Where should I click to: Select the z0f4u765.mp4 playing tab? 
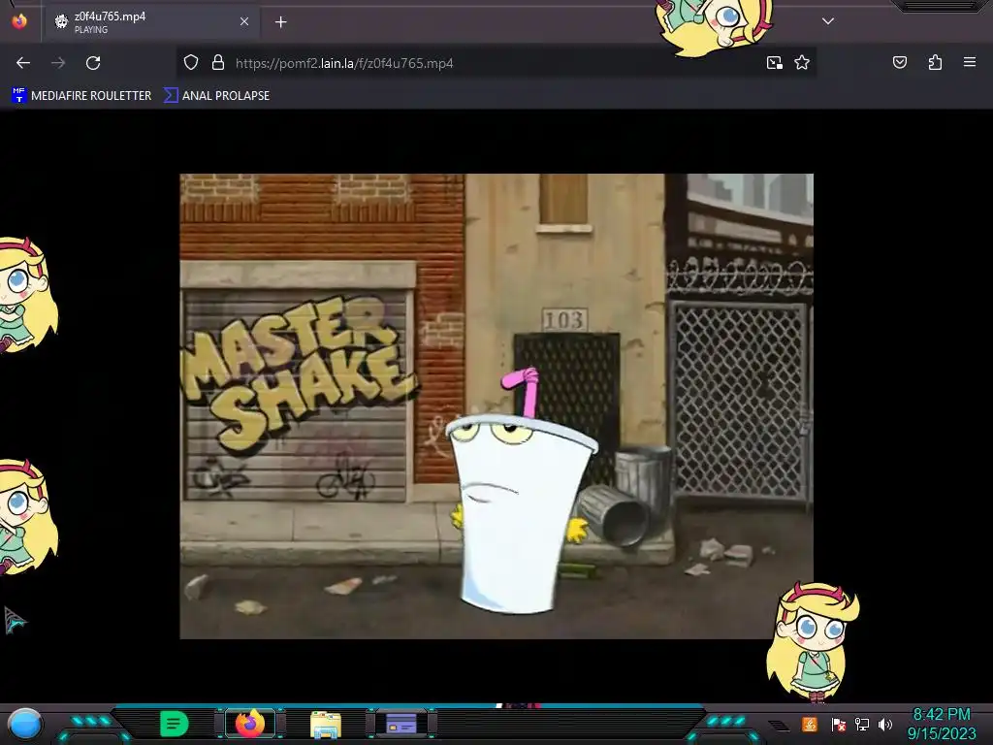152,22
